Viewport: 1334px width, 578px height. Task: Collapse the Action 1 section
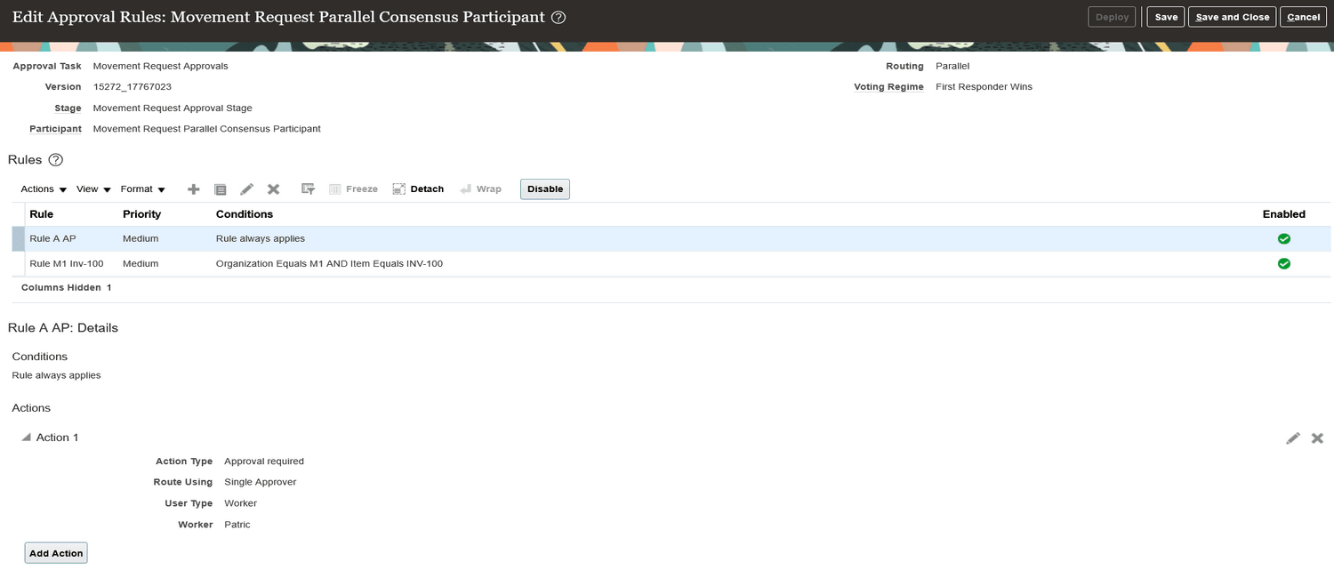(26, 438)
